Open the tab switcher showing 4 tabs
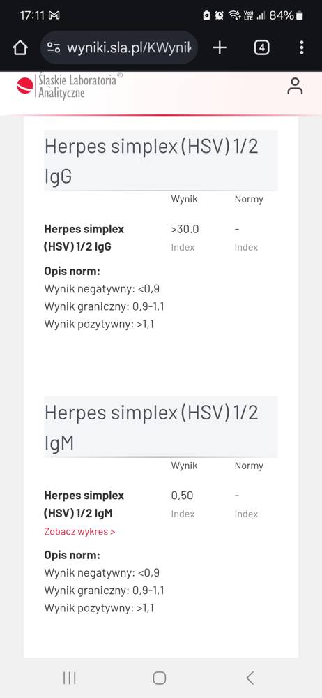 (x=261, y=47)
